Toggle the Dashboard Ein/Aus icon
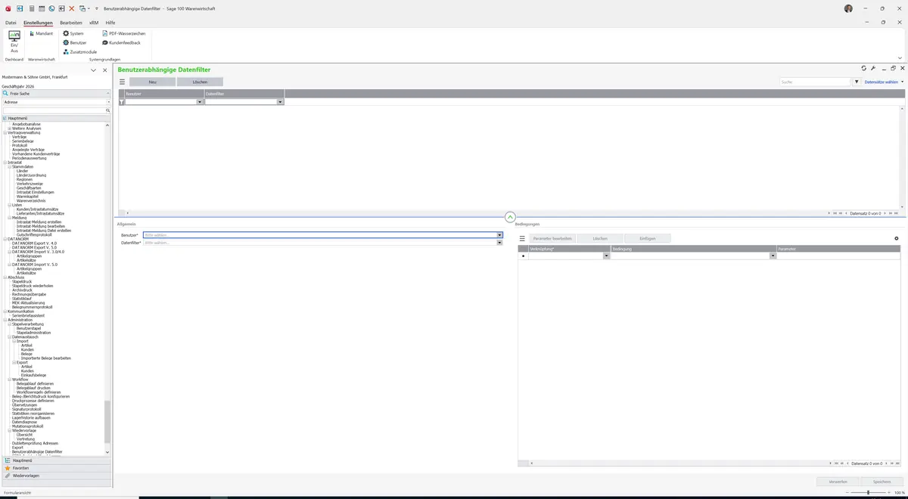Screen dimensions: 908x499 [14, 42]
